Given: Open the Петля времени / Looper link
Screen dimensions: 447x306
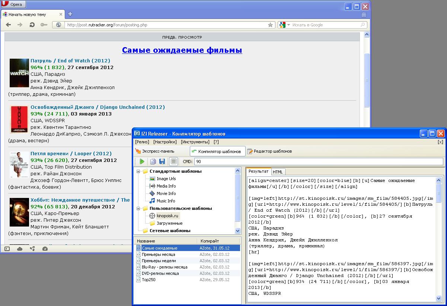Looking at the screenshot, I should (71, 153).
